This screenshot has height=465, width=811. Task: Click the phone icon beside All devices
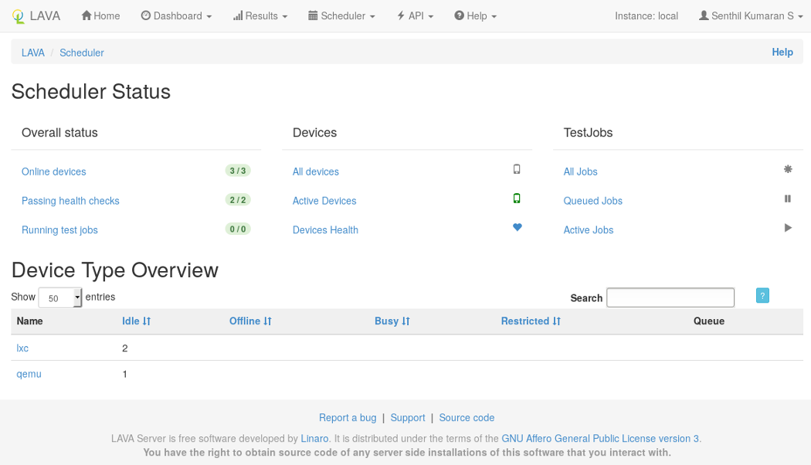(516, 169)
